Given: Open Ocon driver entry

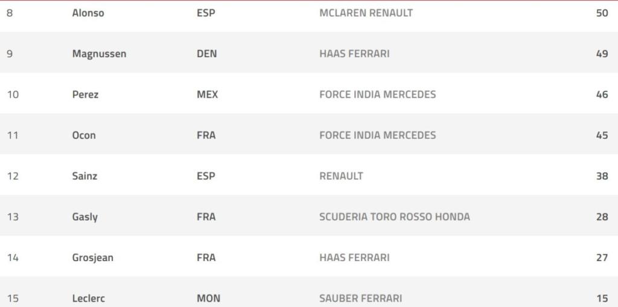Looking at the screenshot, I should point(84,135).
